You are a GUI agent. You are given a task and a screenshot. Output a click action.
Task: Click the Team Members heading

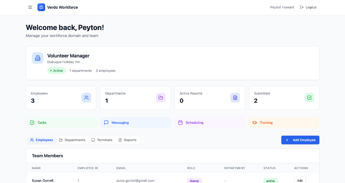click(x=48, y=156)
